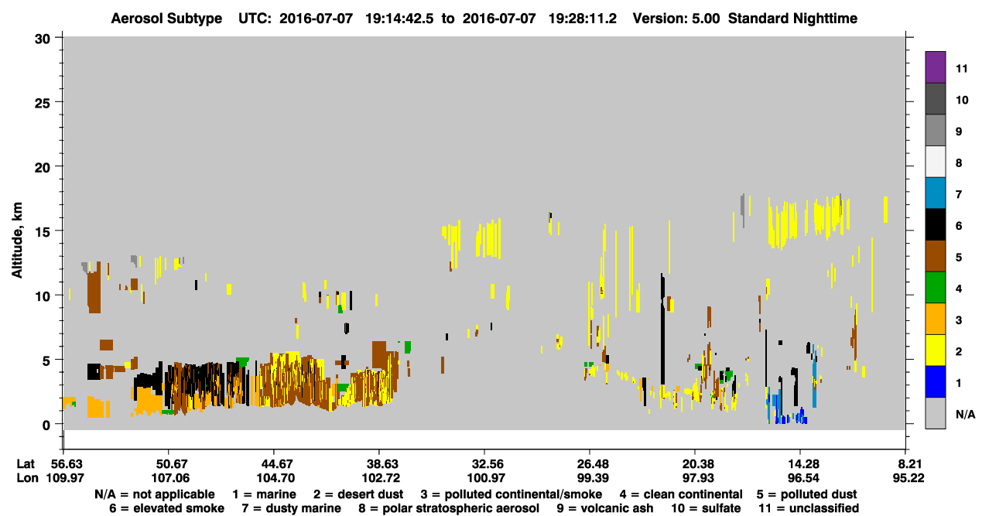The width and height of the screenshot is (1006, 516).
Task: Click legend text '1 = marine'
Action: tap(265, 494)
